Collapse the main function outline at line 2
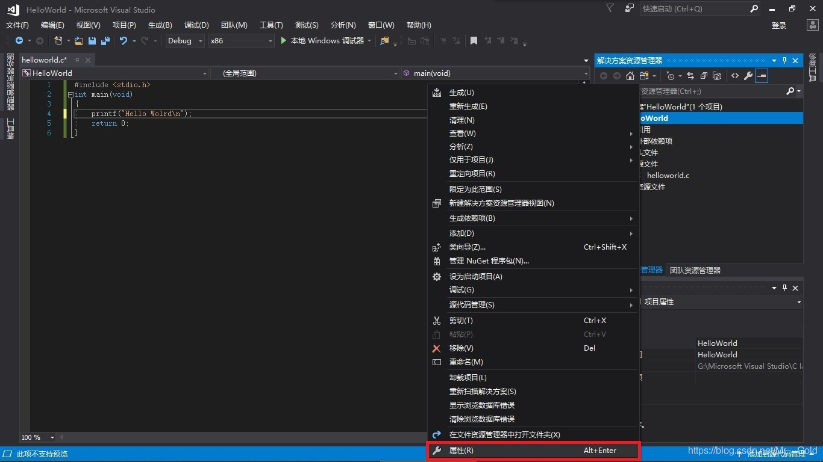The width and height of the screenshot is (823, 462). coord(70,94)
